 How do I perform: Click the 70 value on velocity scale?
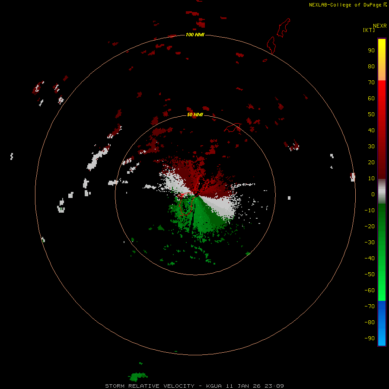371,83
